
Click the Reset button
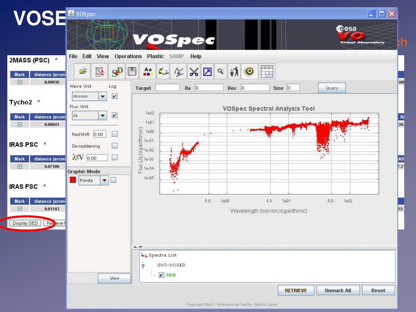[x=378, y=290]
